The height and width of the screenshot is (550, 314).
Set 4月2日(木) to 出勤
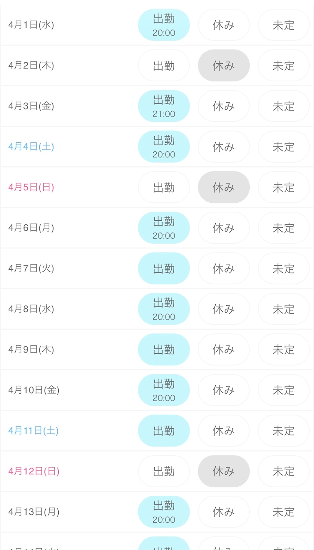pos(164,66)
